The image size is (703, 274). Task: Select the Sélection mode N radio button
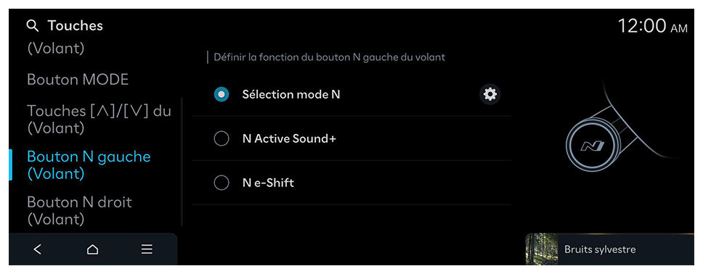tap(222, 94)
